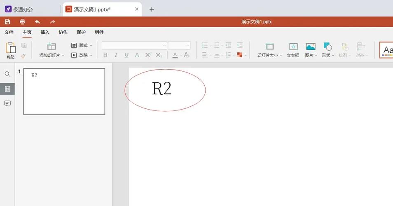The width and height of the screenshot is (393, 206).
Task: Open comments panel sidebar icon
Action: coord(7,103)
